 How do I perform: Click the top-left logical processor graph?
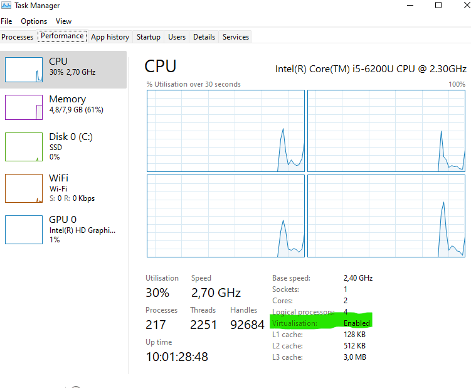(x=226, y=131)
